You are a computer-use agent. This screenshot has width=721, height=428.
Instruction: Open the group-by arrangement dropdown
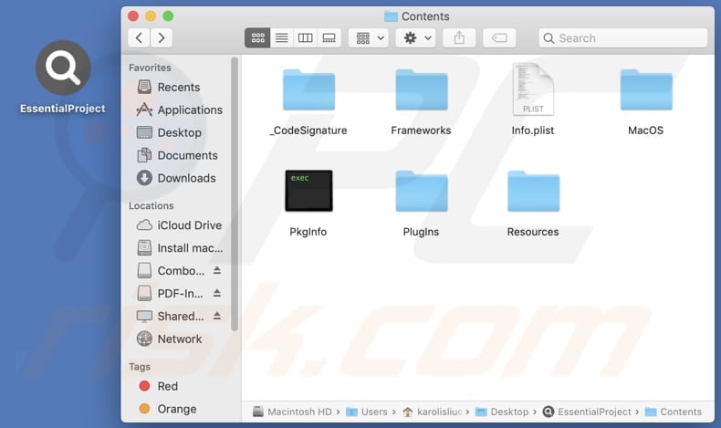(x=369, y=38)
